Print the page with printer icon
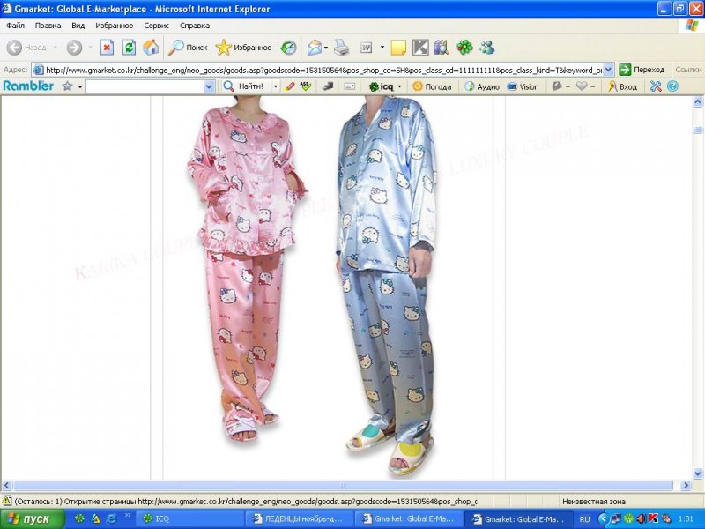Viewport: 705px width, 529px height. (x=342, y=48)
